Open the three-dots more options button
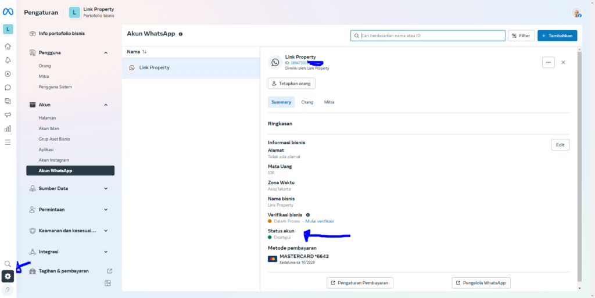This screenshot has height=298, width=595. 549,62
